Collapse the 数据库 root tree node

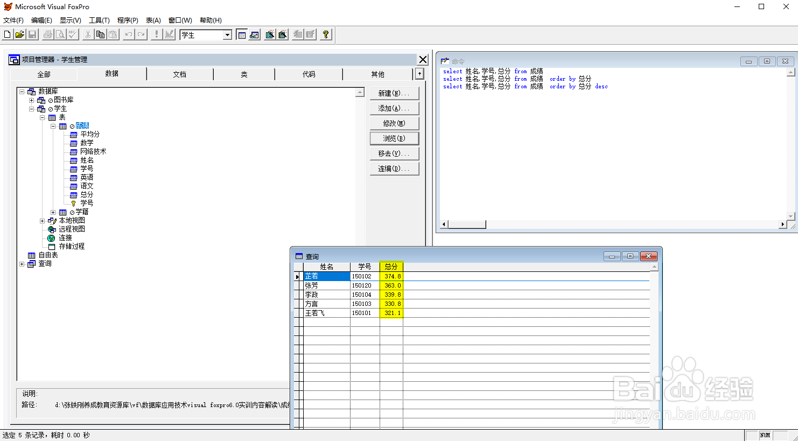tap(22, 92)
